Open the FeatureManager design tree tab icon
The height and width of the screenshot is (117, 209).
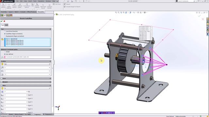point(2,15)
